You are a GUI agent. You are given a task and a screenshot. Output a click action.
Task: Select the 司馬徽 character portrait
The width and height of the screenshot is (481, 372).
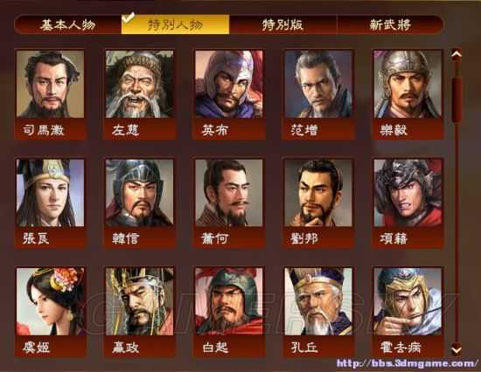pyautogui.click(x=51, y=84)
